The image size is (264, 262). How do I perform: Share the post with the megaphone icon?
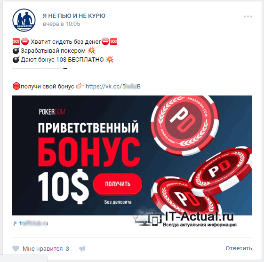point(82,248)
